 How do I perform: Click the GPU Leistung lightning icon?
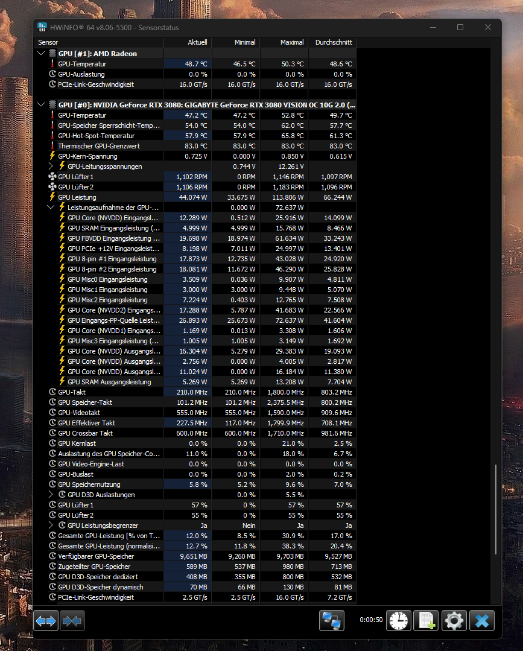click(x=52, y=197)
